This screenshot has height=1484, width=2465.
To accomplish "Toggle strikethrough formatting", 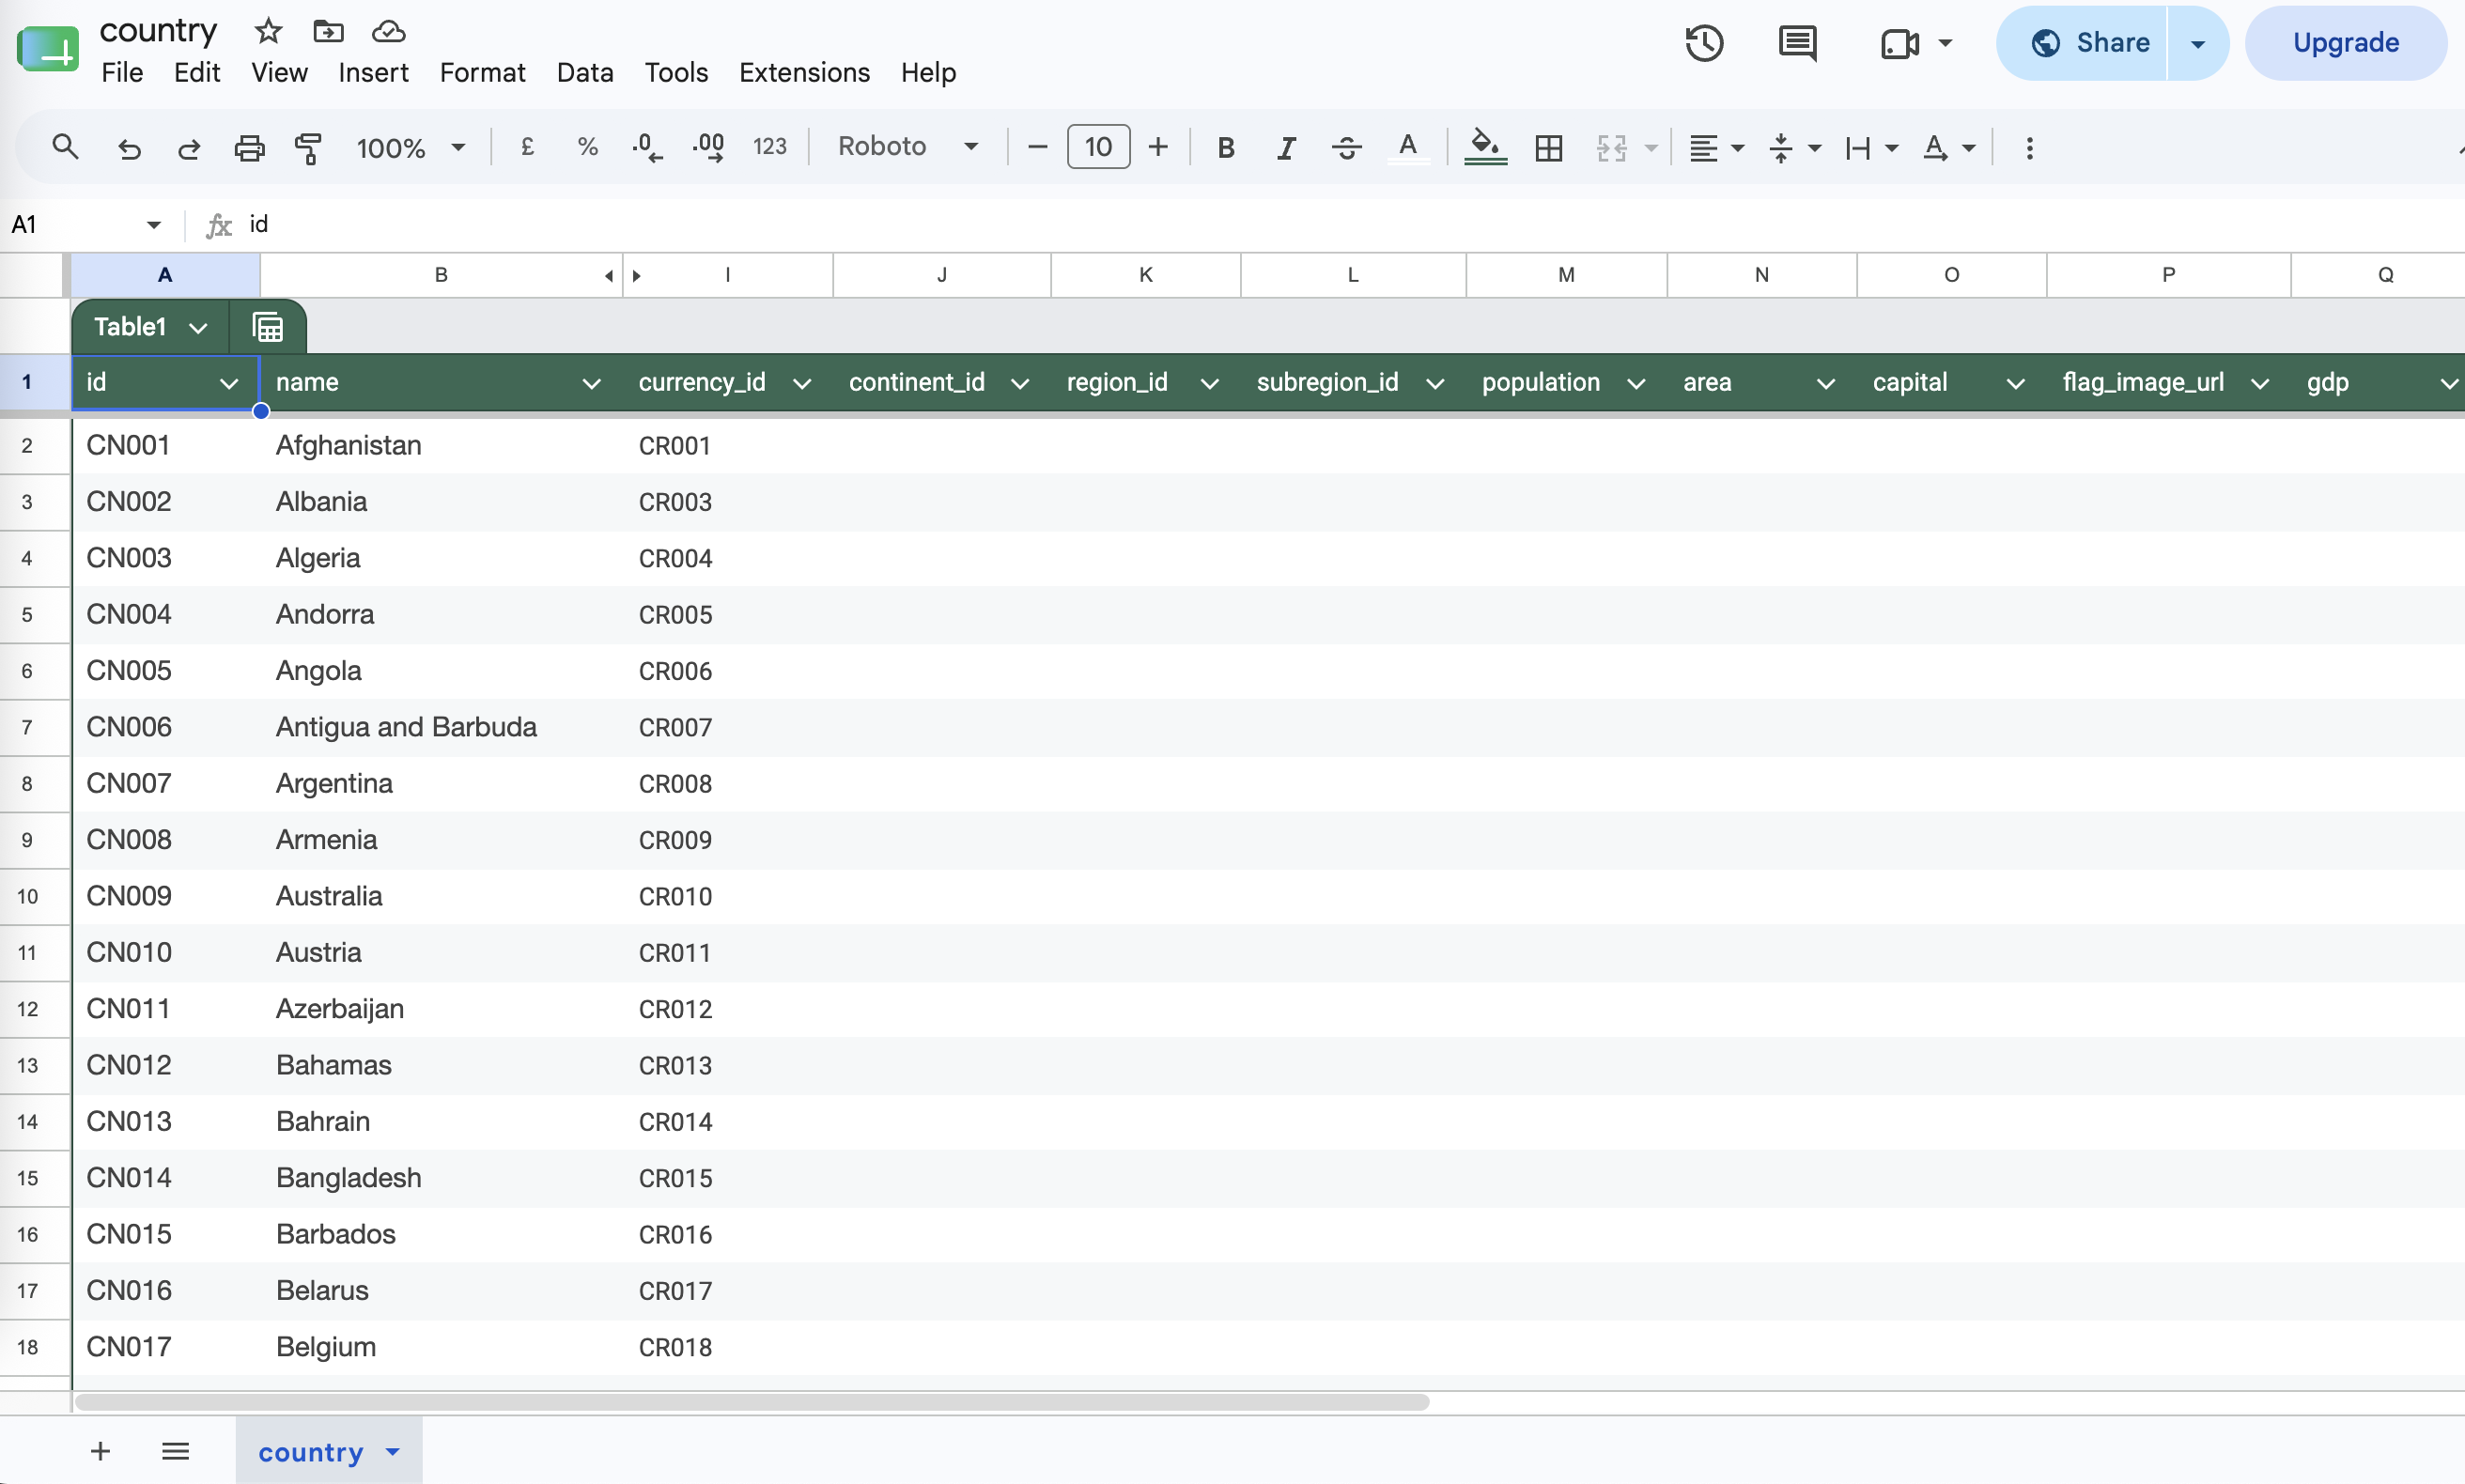I will pyautogui.click(x=1346, y=148).
